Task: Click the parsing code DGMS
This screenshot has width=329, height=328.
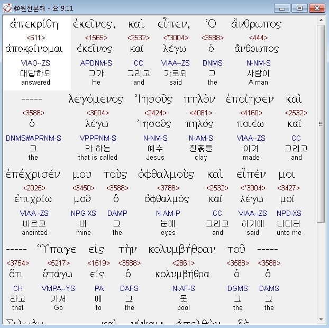Action: click(237, 288)
